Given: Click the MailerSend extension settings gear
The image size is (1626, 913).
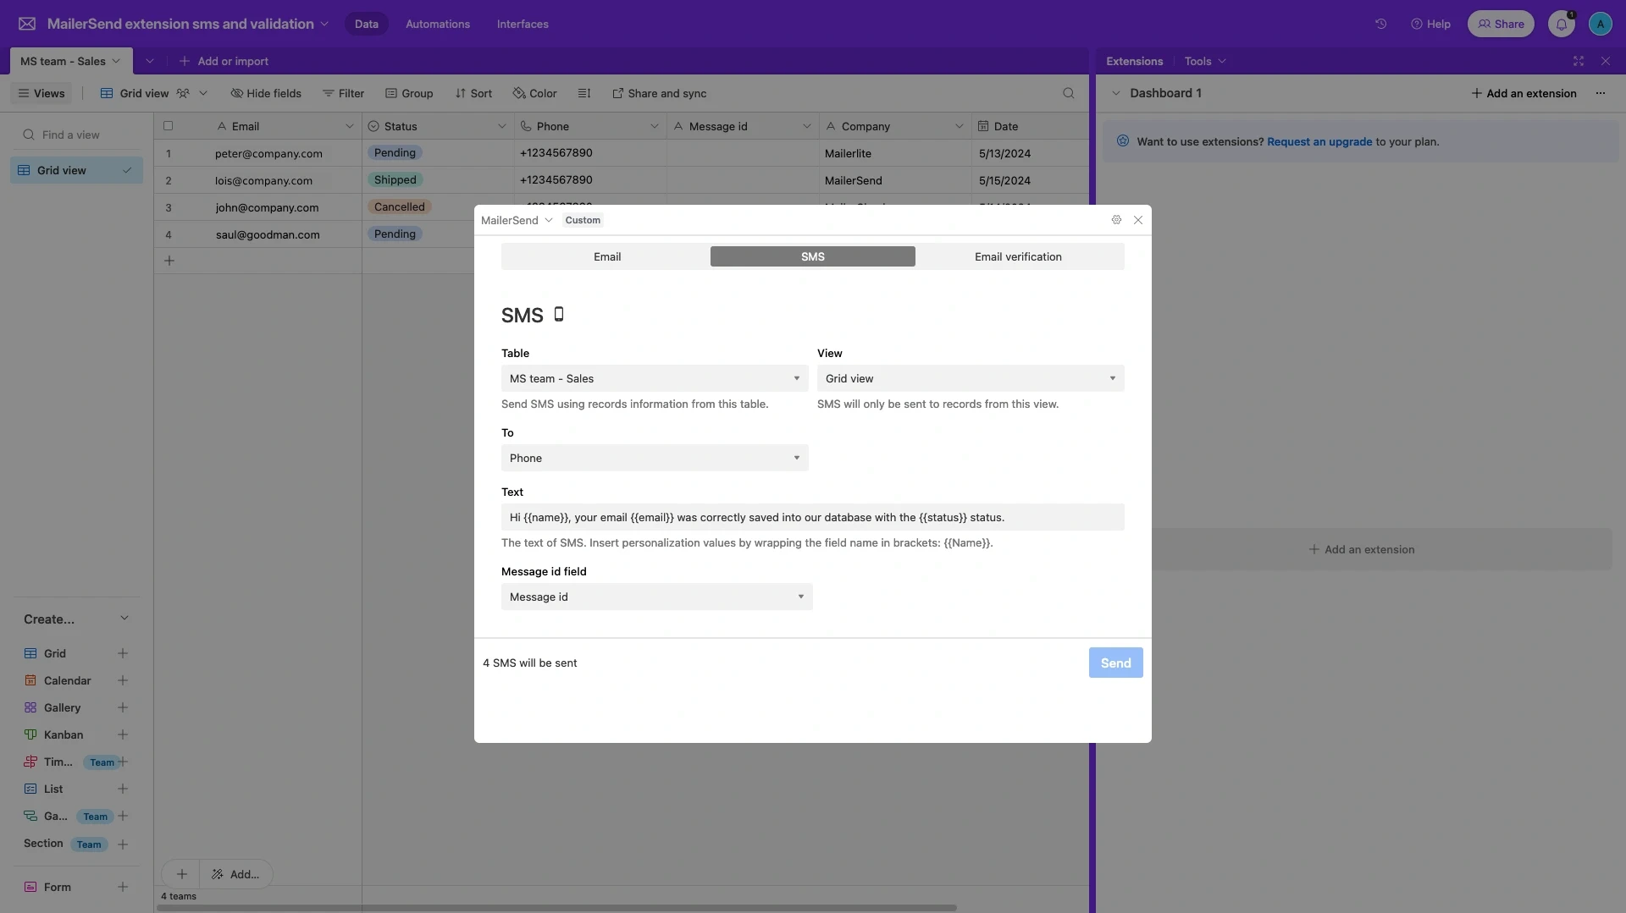Looking at the screenshot, I should tap(1116, 220).
